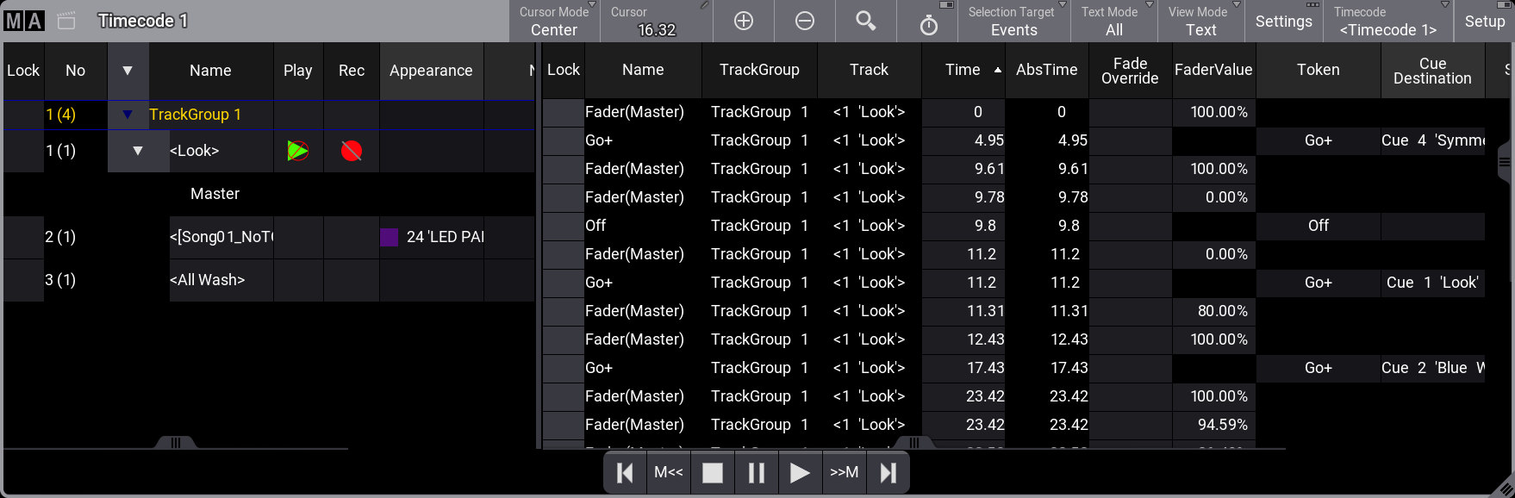Open the Cursor Mode dropdown
1515x498 pixels.
[553, 22]
